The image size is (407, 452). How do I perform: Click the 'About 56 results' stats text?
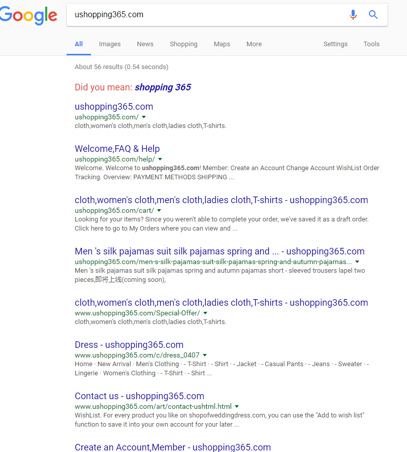tap(121, 67)
